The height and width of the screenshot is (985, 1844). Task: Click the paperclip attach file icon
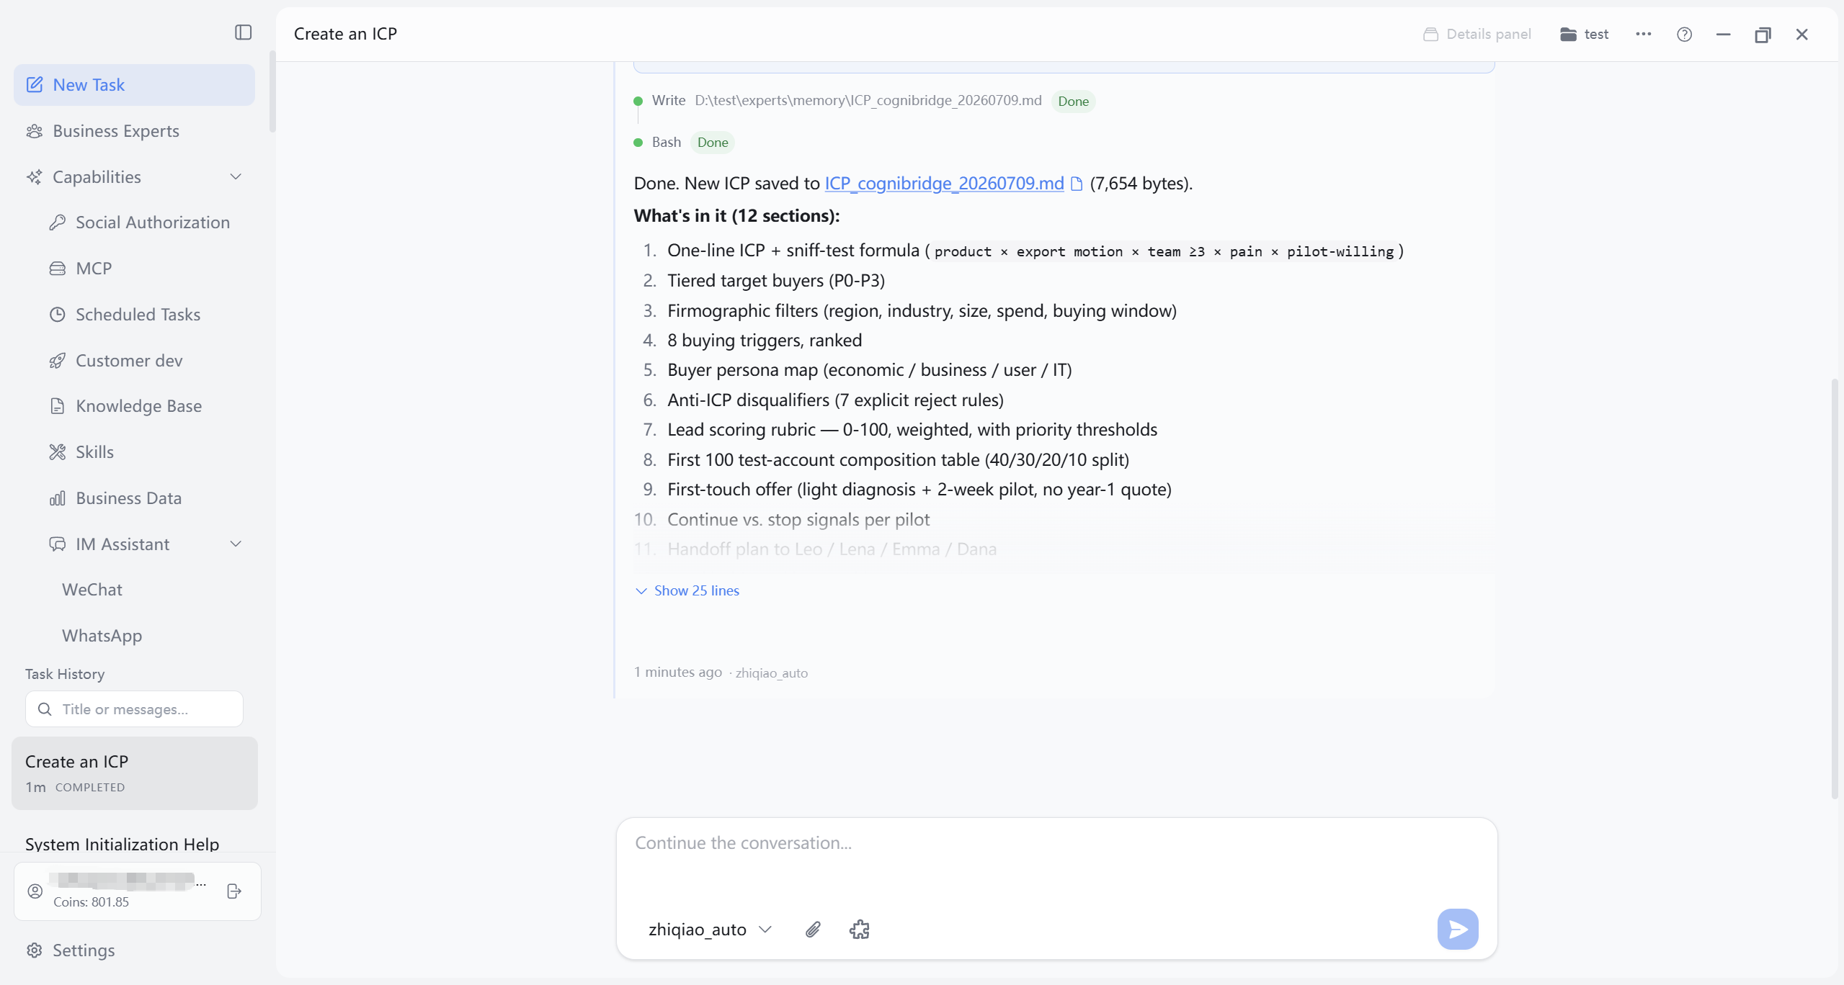coord(813,930)
